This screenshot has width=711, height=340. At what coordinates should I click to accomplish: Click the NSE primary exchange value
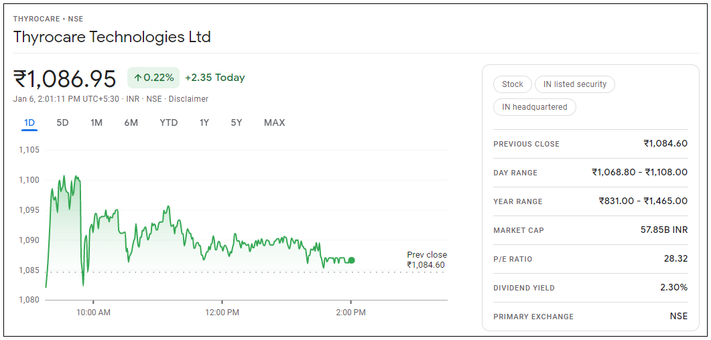tap(678, 317)
